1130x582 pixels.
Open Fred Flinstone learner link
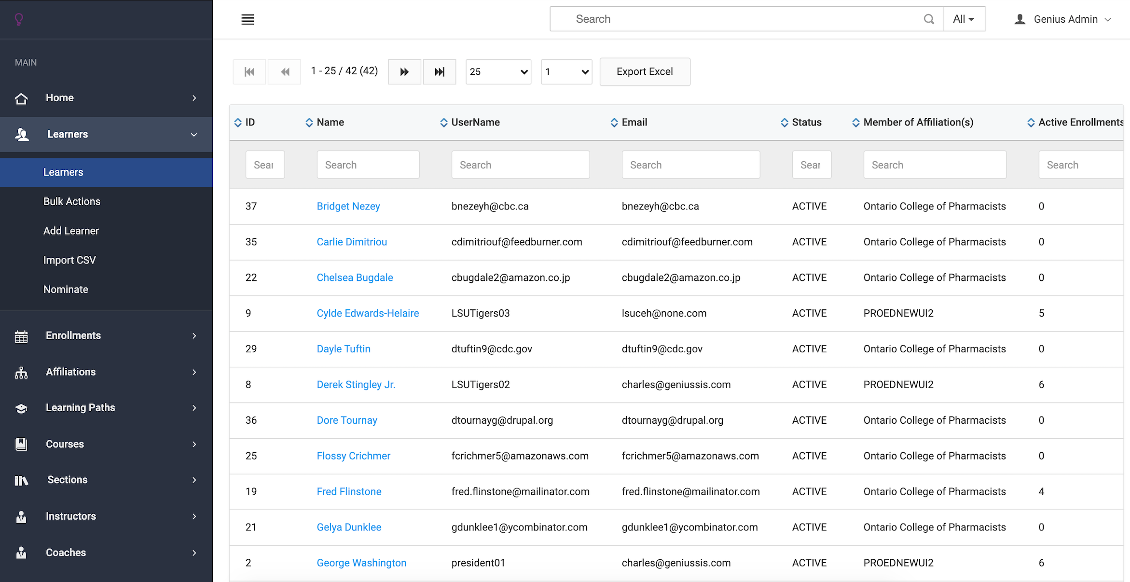coord(349,492)
